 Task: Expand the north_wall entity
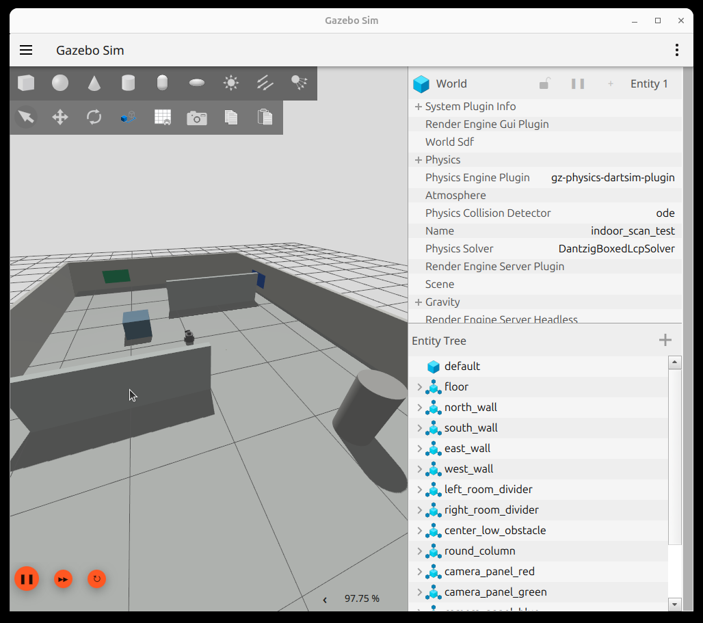(420, 408)
